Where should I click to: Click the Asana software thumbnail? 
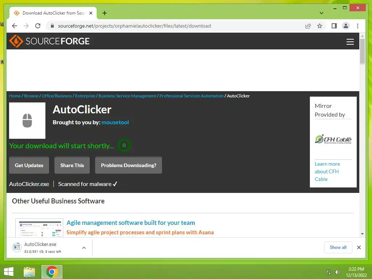pyautogui.click(x=39, y=228)
